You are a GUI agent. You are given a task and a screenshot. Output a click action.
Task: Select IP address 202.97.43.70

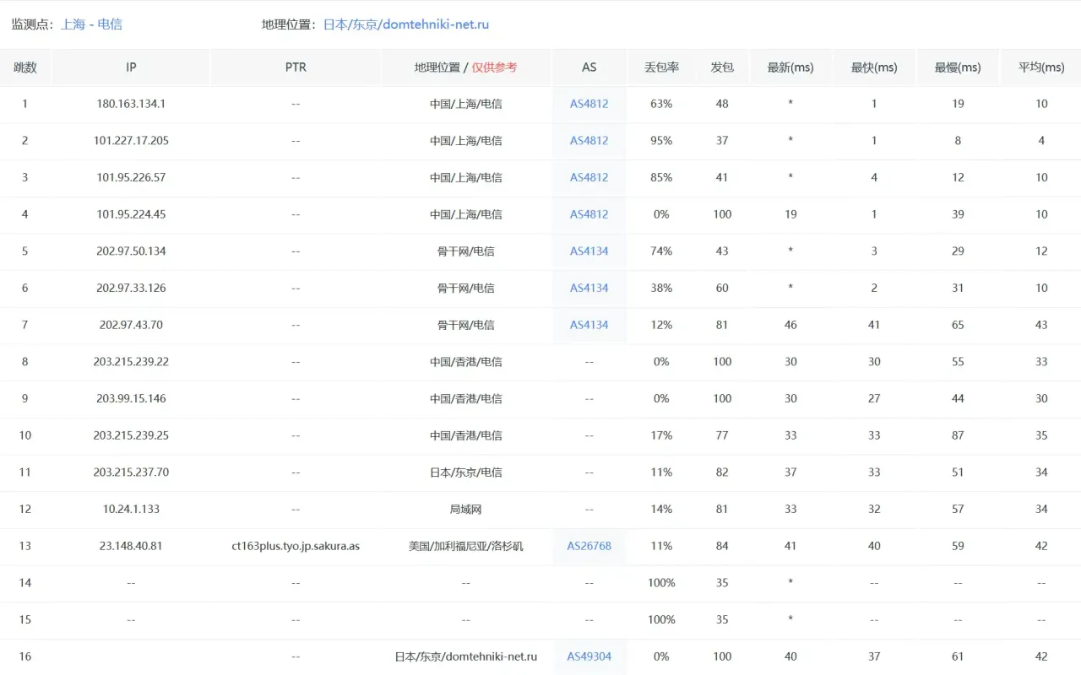tap(131, 325)
